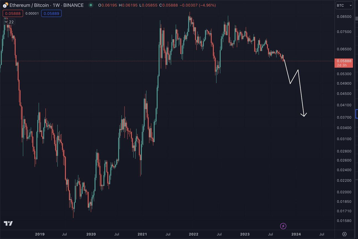Open Ethereum / Bitcoin symbol title
358x239 pixels.
[x=47, y=5]
